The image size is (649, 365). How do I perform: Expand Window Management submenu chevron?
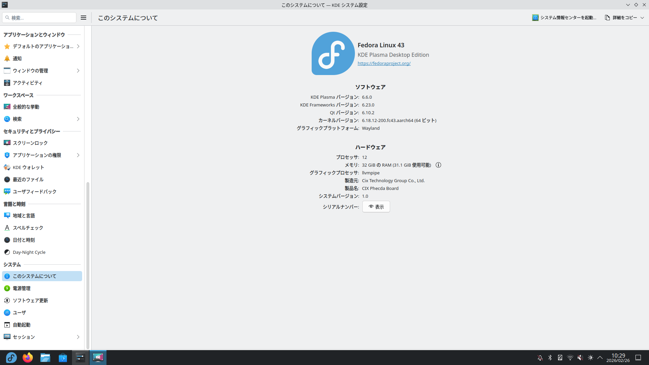pos(78,71)
